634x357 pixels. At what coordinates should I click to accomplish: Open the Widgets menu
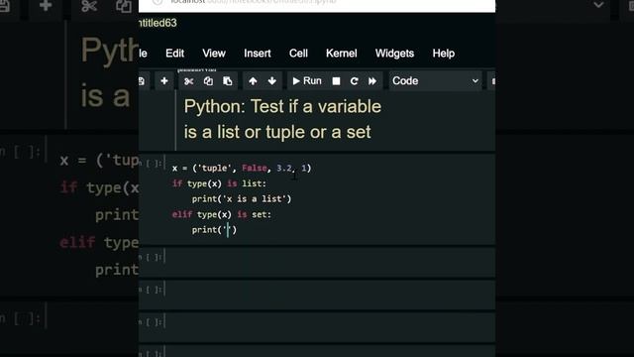click(x=394, y=54)
